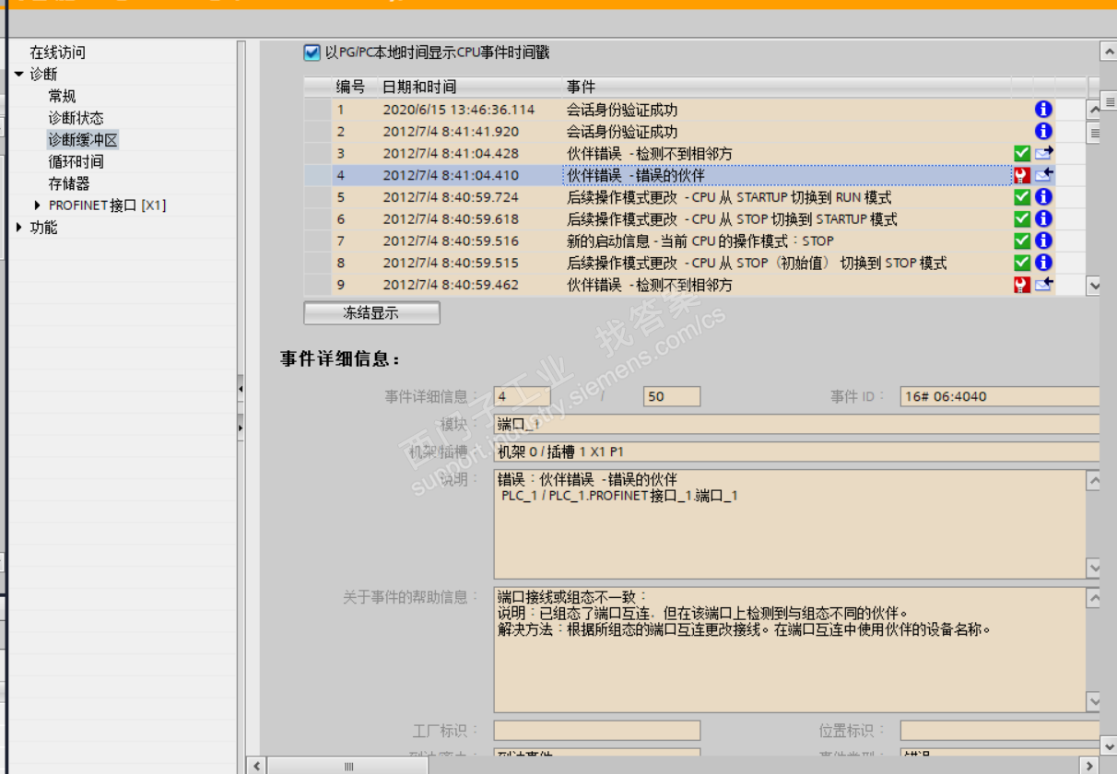Viewport: 1117px width, 774px height.
Task: Click inside the 说明 description text box
Action: point(789,524)
